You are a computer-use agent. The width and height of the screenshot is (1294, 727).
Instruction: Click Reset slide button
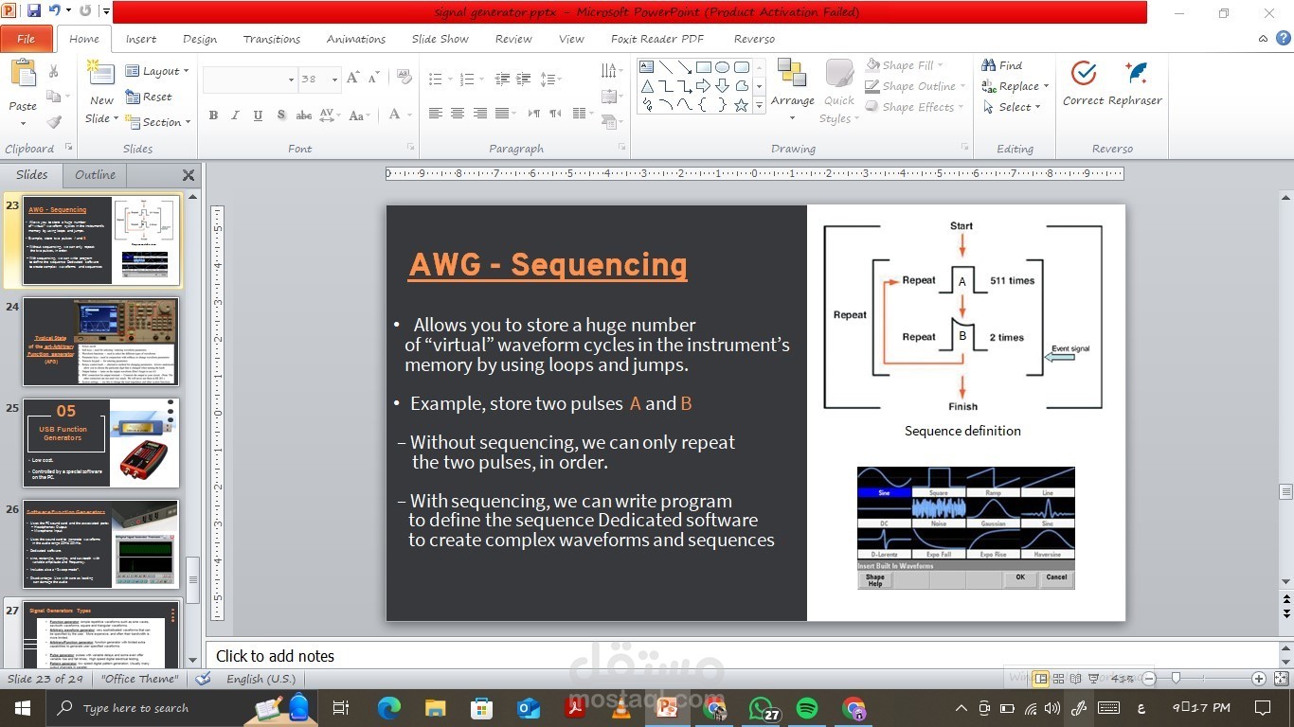pyautogui.click(x=149, y=97)
